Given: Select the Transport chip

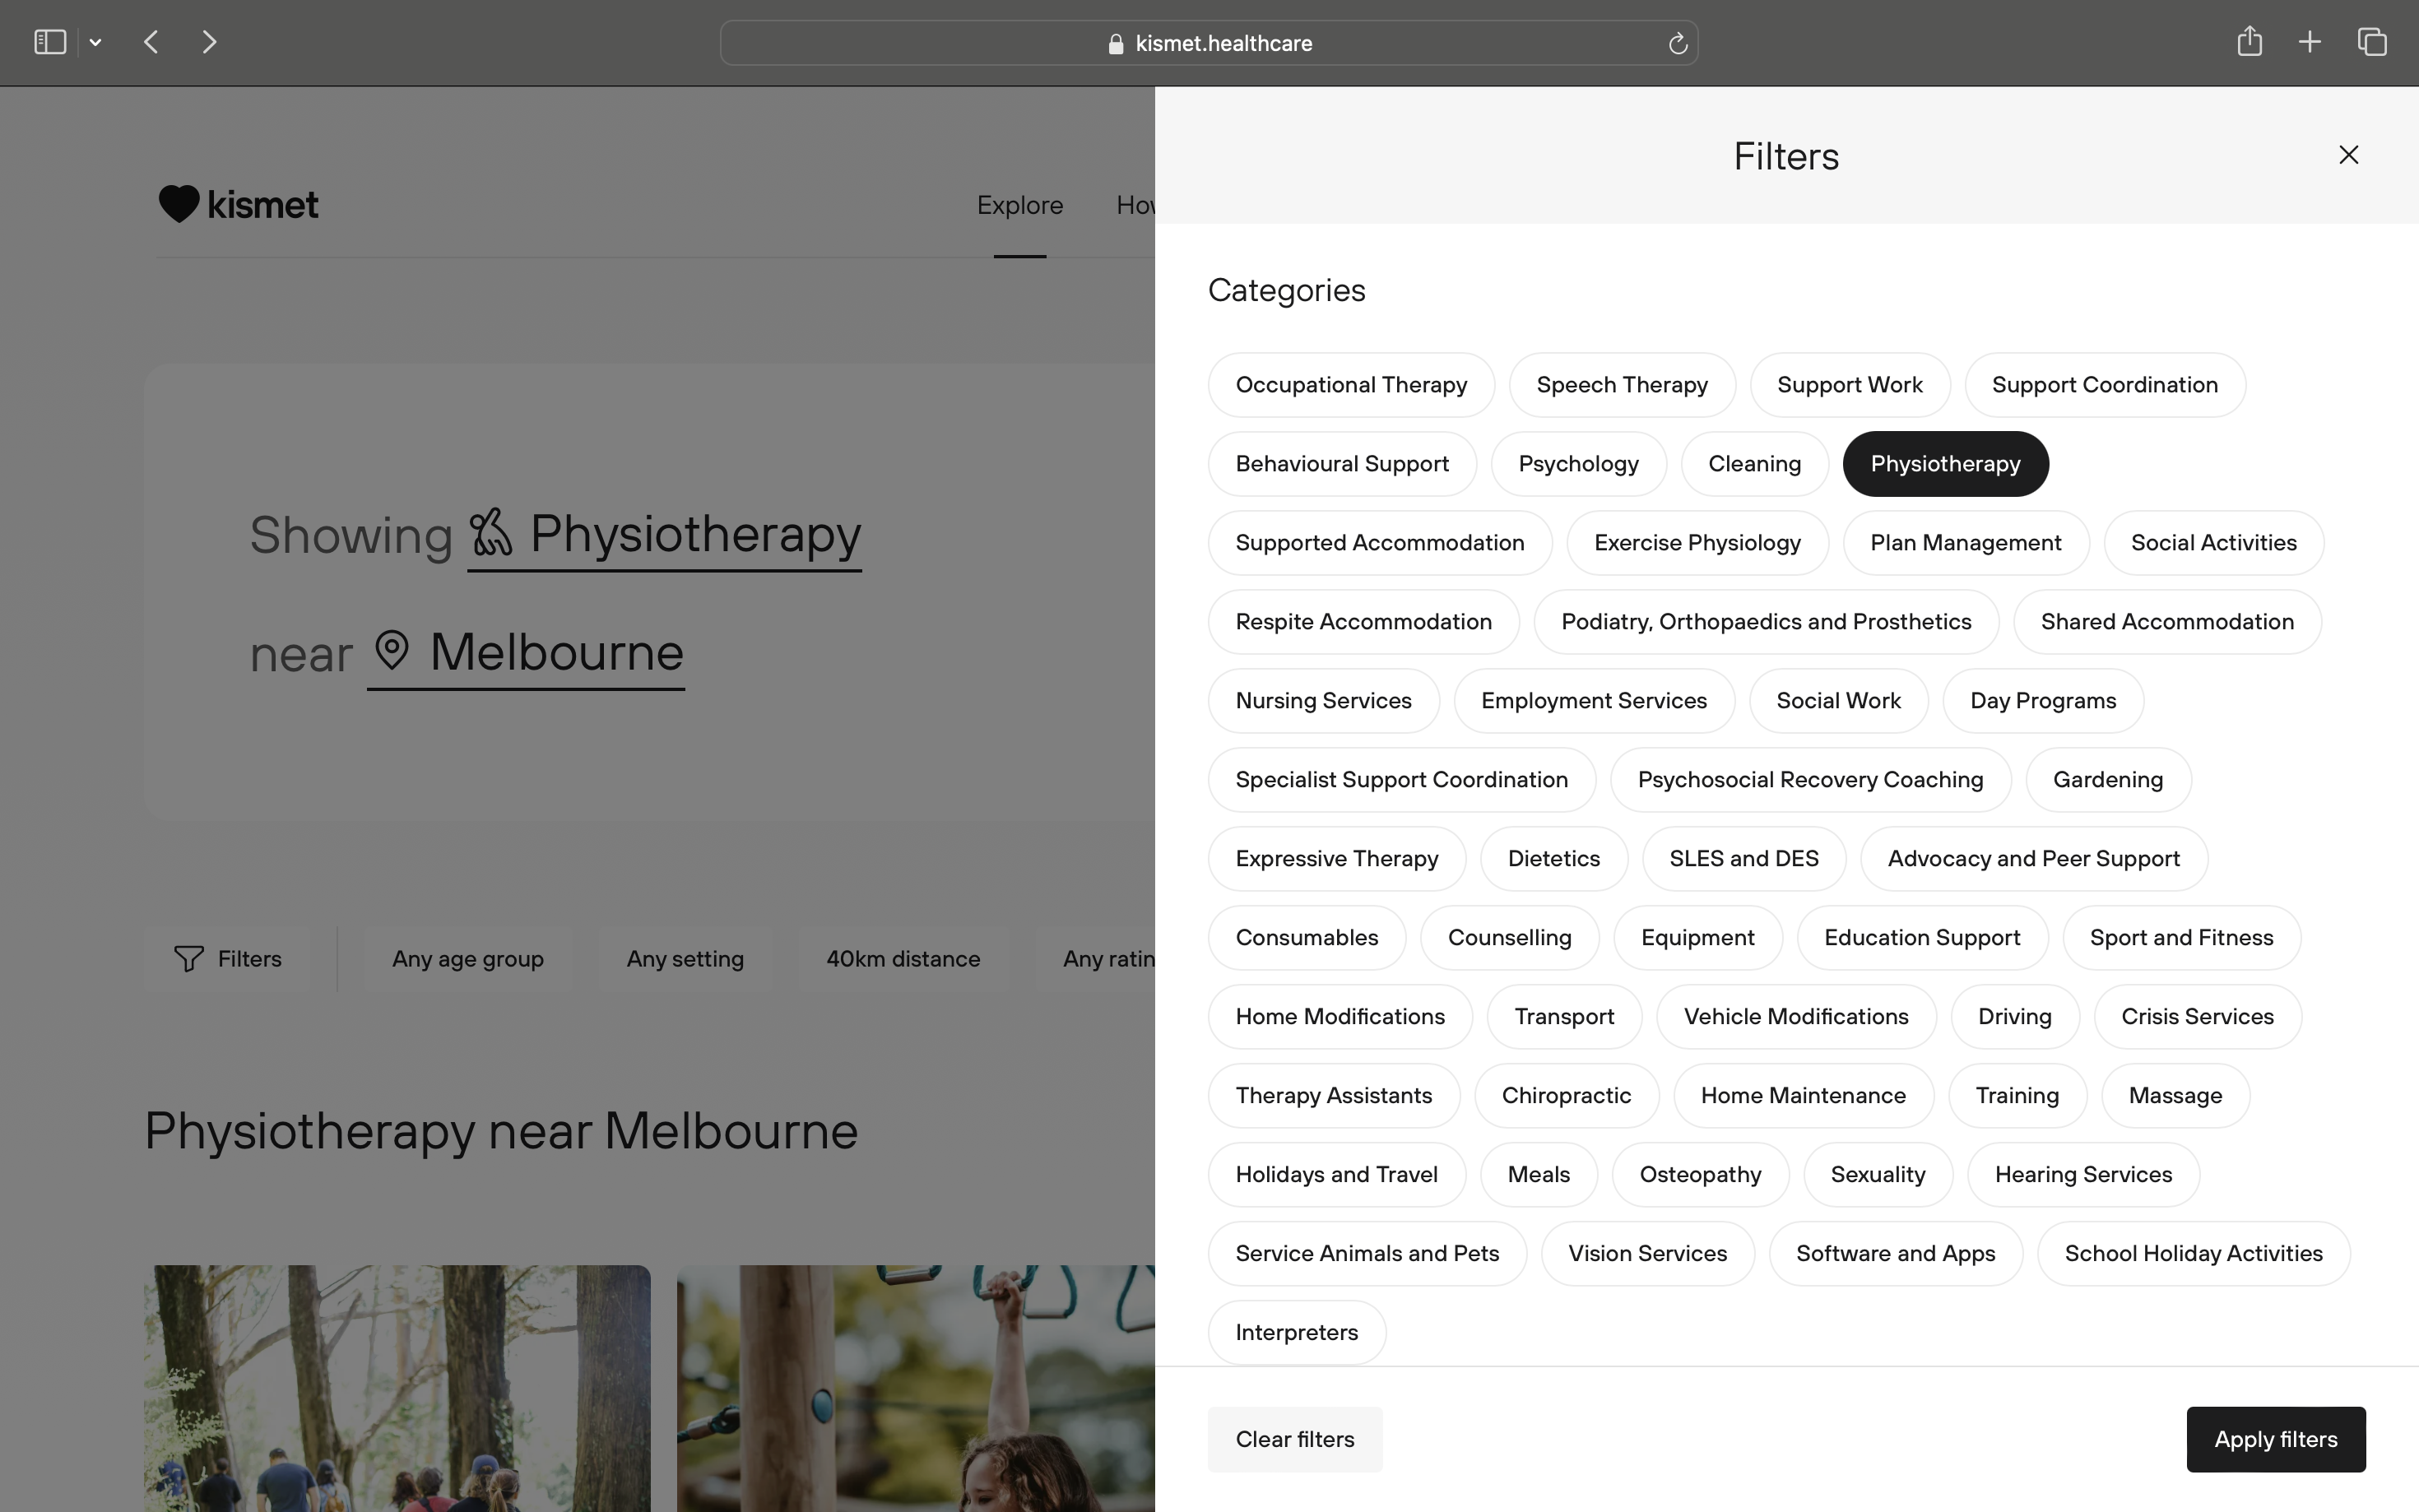Looking at the screenshot, I should pyautogui.click(x=1564, y=1017).
